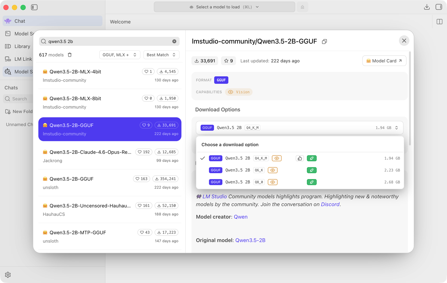Select the Q6_K 2.23 GB download option
The height and width of the screenshot is (283, 447).
click(300, 170)
